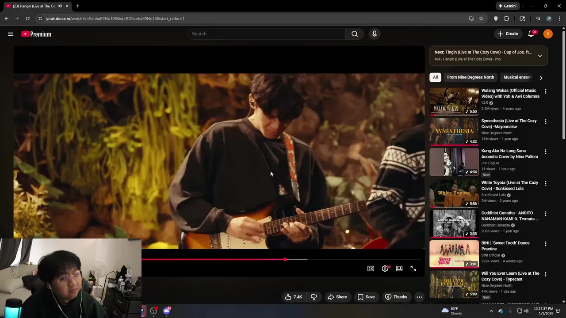Open the orange account avatar menu
Viewport: 566px width, 318px height.
tap(548, 34)
